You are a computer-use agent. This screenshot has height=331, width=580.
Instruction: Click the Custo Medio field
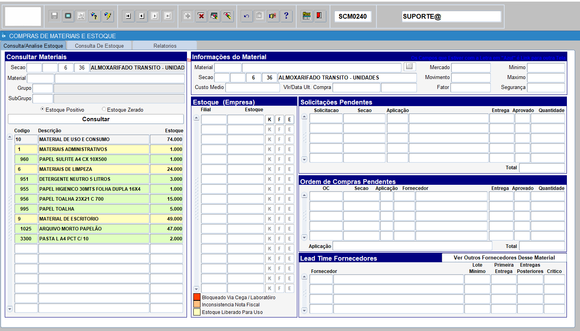tap(252, 87)
